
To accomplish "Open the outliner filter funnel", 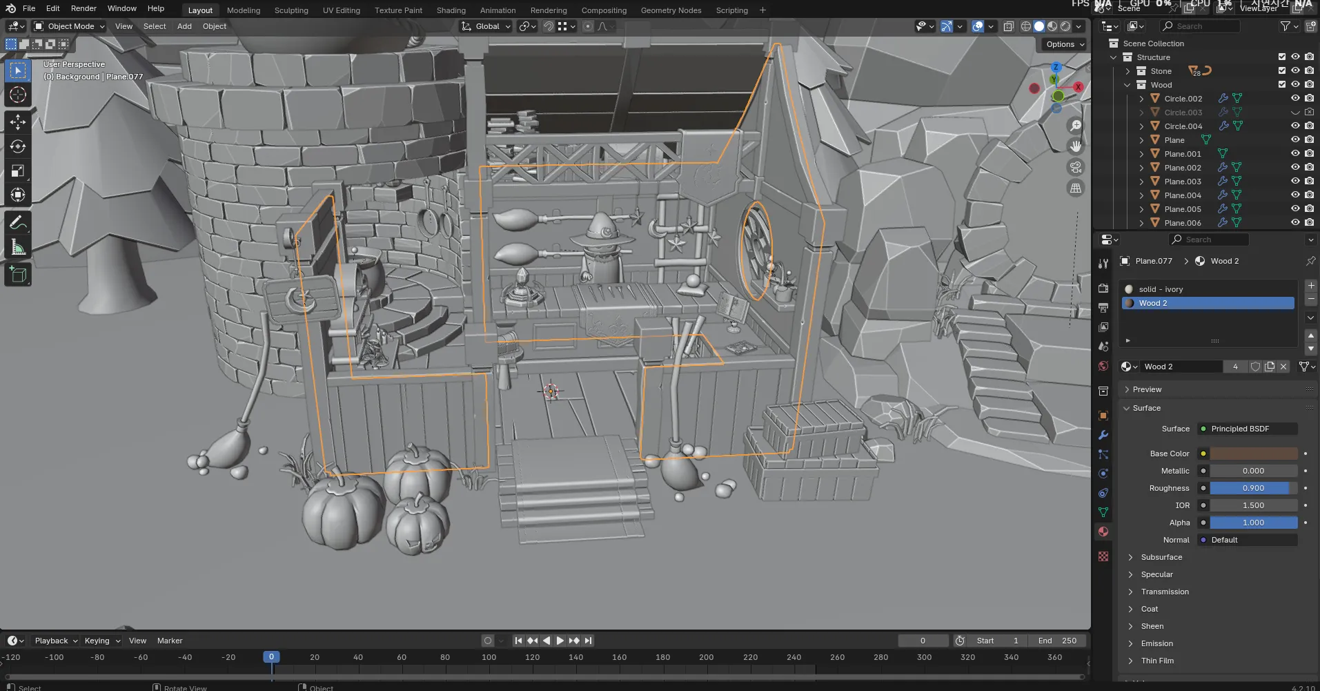I will pyautogui.click(x=1285, y=26).
